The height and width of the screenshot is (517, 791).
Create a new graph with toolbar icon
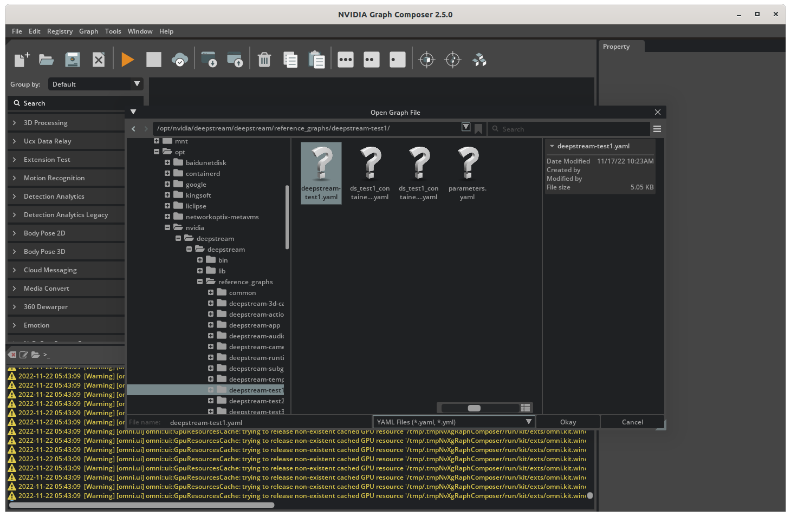pos(22,60)
